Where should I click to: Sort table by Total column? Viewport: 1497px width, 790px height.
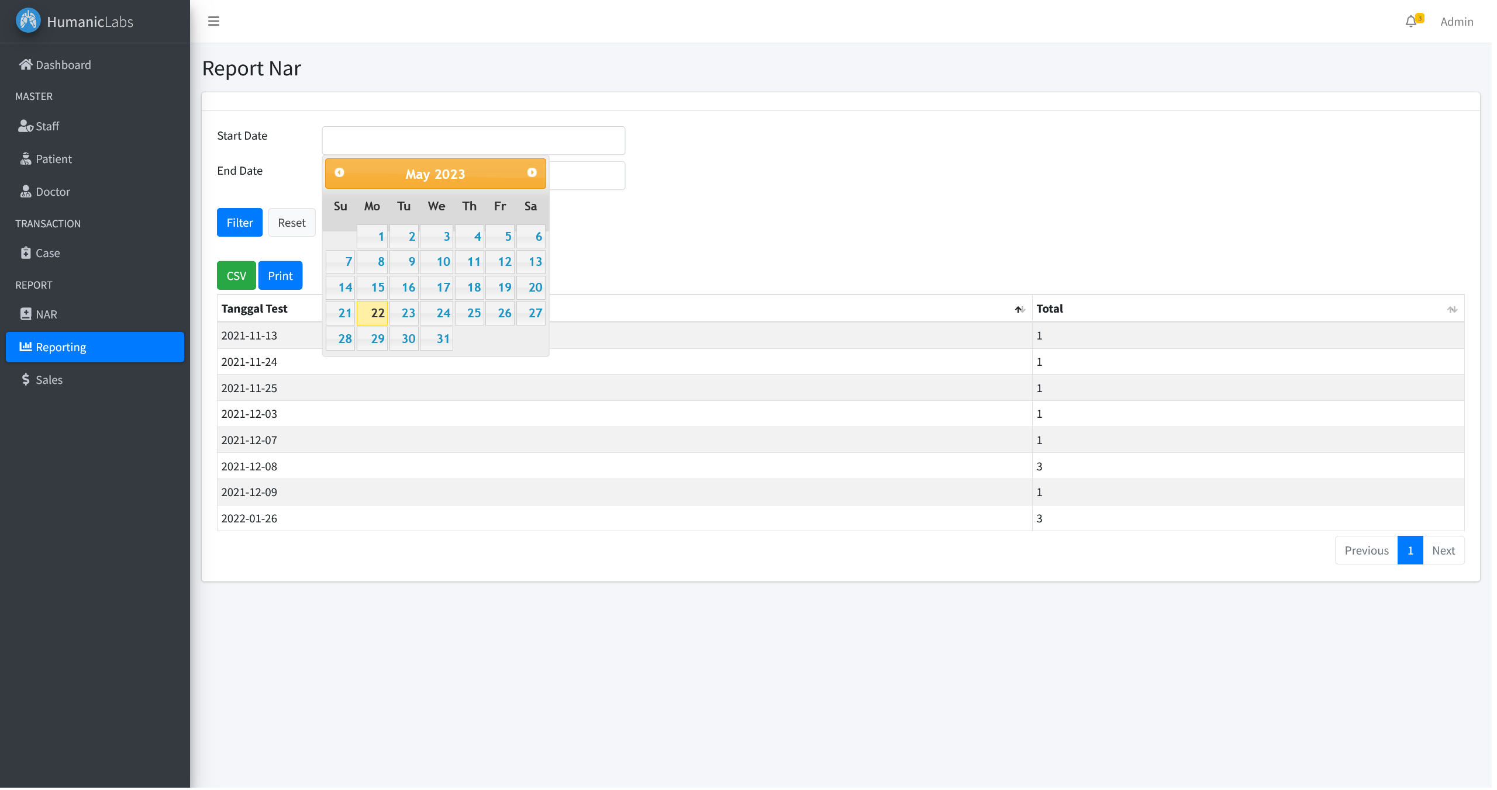pyautogui.click(x=1248, y=309)
